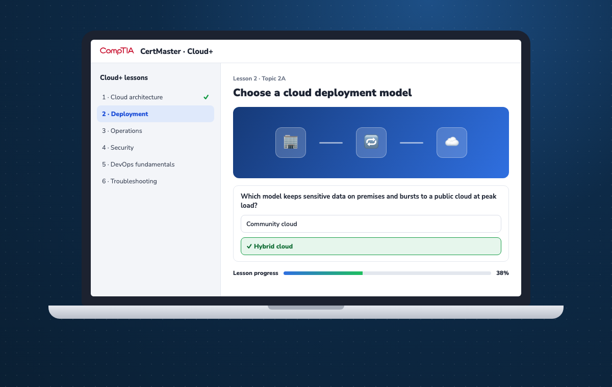Click the Cloud+ lessons sidebar heading
The height and width of the screenshot is (387, 612).
tap(124, 78)
